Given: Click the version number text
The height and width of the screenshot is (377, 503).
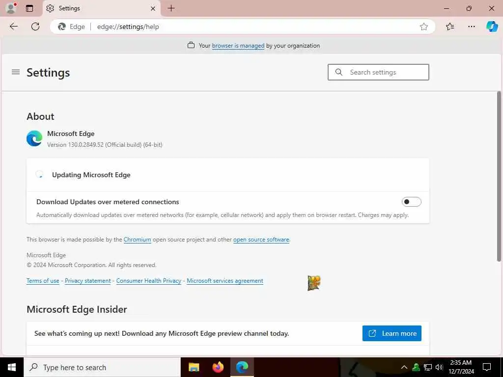Looking at the screenshot, I should click(105, 145).
